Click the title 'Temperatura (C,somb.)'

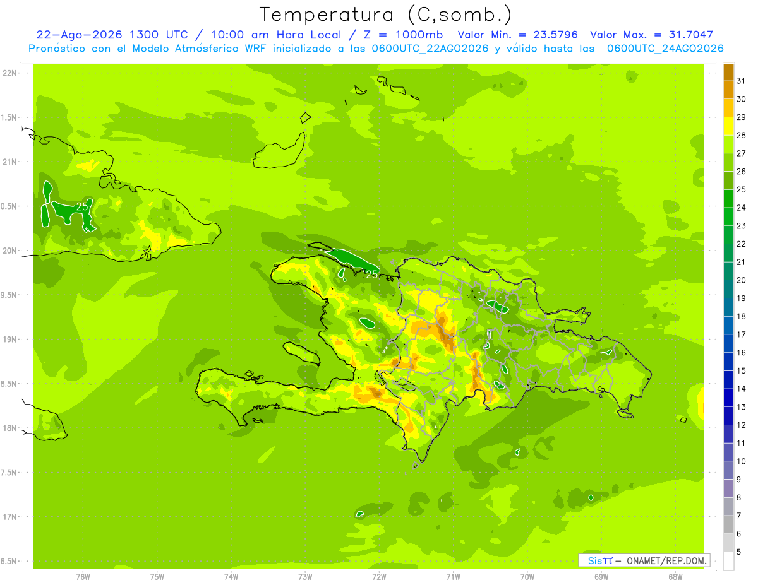(x=386, y=15)
